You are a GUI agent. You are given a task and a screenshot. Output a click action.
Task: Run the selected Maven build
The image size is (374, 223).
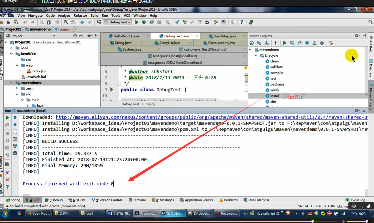pyautogui.click(x=285, y=43)
